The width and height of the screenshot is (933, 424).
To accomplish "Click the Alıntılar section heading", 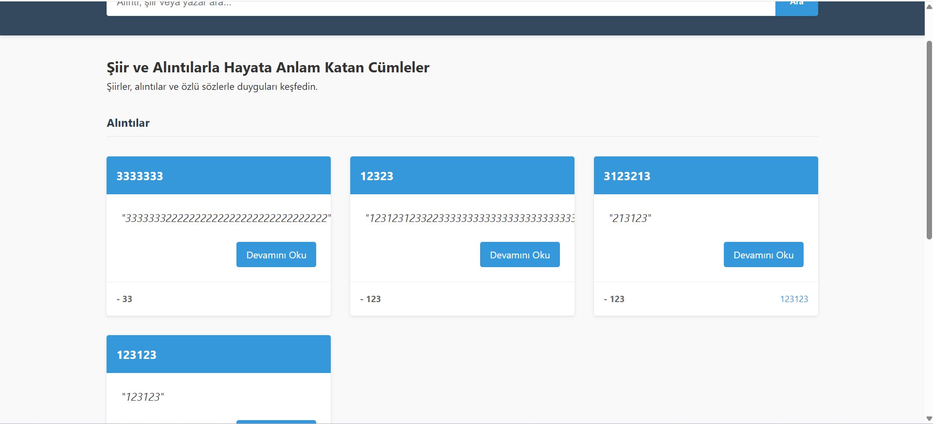I will 128,122.
